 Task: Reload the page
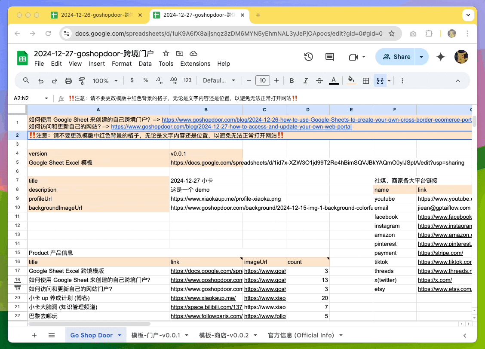click(x=48, y=34)
